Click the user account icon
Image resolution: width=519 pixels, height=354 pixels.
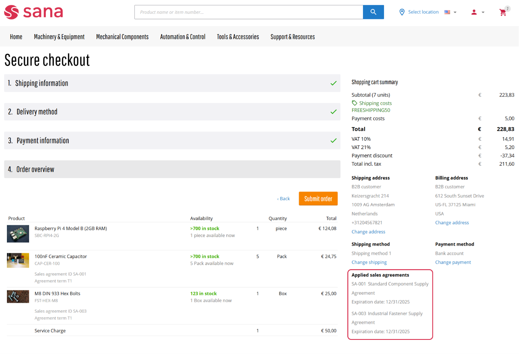point(474,12)
